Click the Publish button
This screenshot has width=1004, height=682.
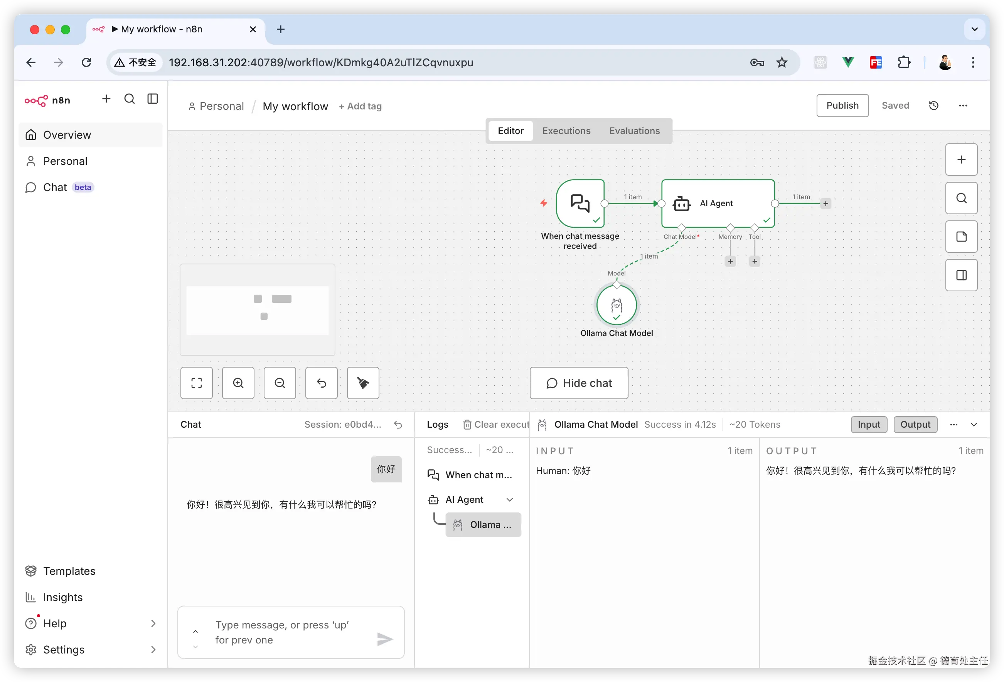click(842, 106)
